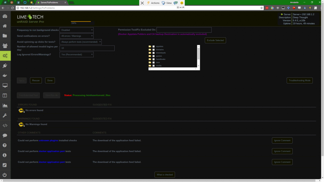Click the browser reload icon

click(12, 8)
